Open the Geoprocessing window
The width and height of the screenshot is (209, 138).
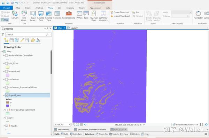[x=69, y=15]
